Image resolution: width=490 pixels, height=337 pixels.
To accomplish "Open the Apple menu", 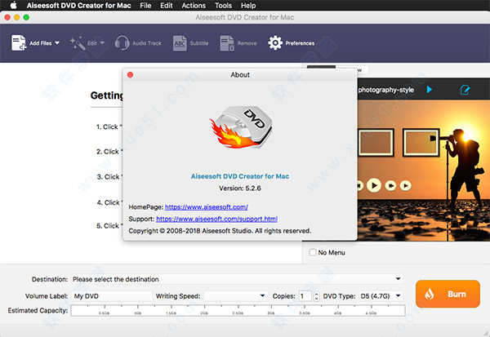I will tap(13, 6).
